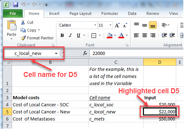Select cell containing c_mets

point(116,119)
